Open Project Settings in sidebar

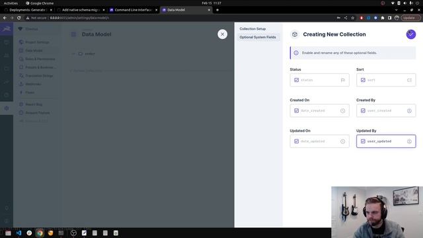click(x=37, y=42)
